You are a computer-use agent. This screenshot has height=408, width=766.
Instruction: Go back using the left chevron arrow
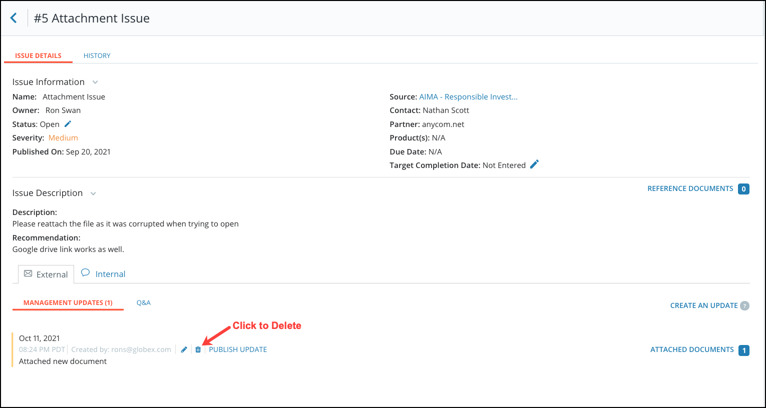click(x=14, y=18)
